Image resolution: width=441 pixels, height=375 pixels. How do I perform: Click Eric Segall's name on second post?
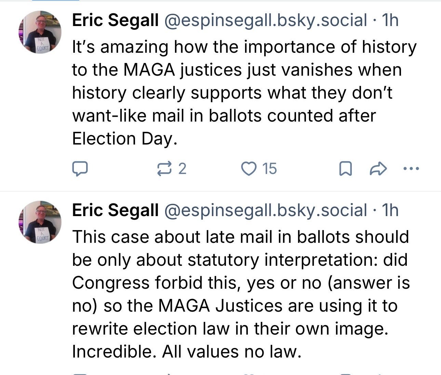(115, 210)
